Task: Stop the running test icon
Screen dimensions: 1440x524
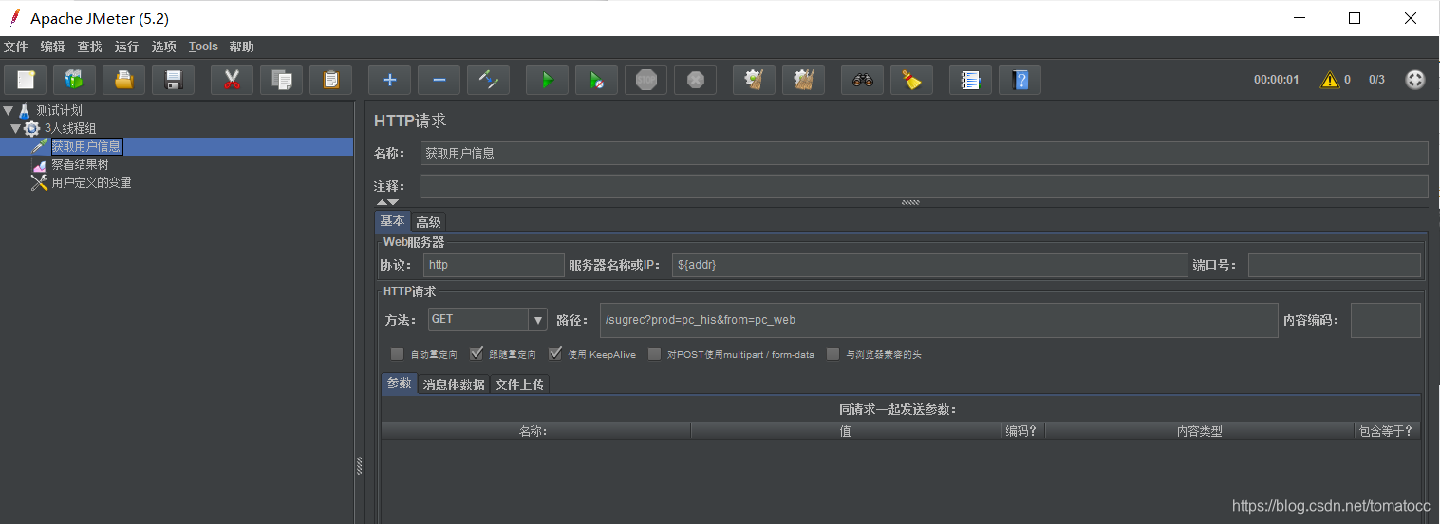Action: [x=645, y=80]
